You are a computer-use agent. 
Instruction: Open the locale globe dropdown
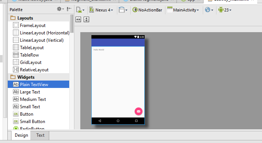tap(209, 10)
